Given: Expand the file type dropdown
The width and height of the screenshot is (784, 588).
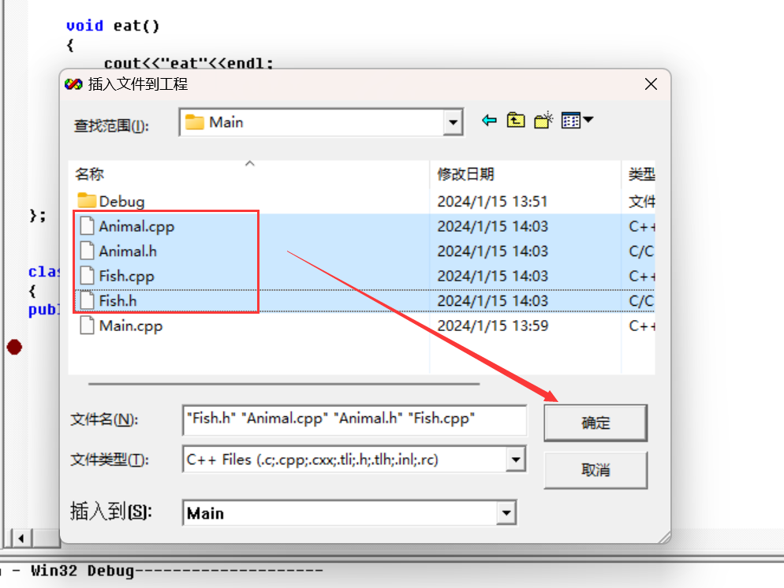Looking at the screenshot, I should click(516, 459).
